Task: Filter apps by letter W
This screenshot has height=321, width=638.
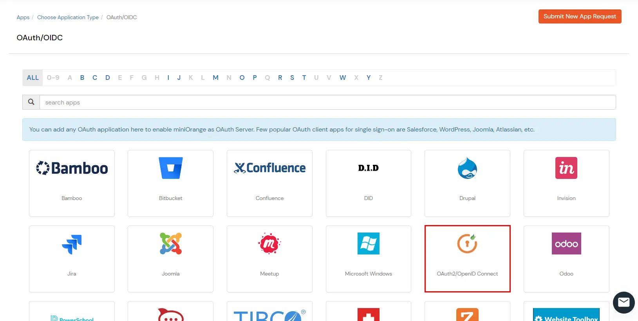Action: (343, 78)
